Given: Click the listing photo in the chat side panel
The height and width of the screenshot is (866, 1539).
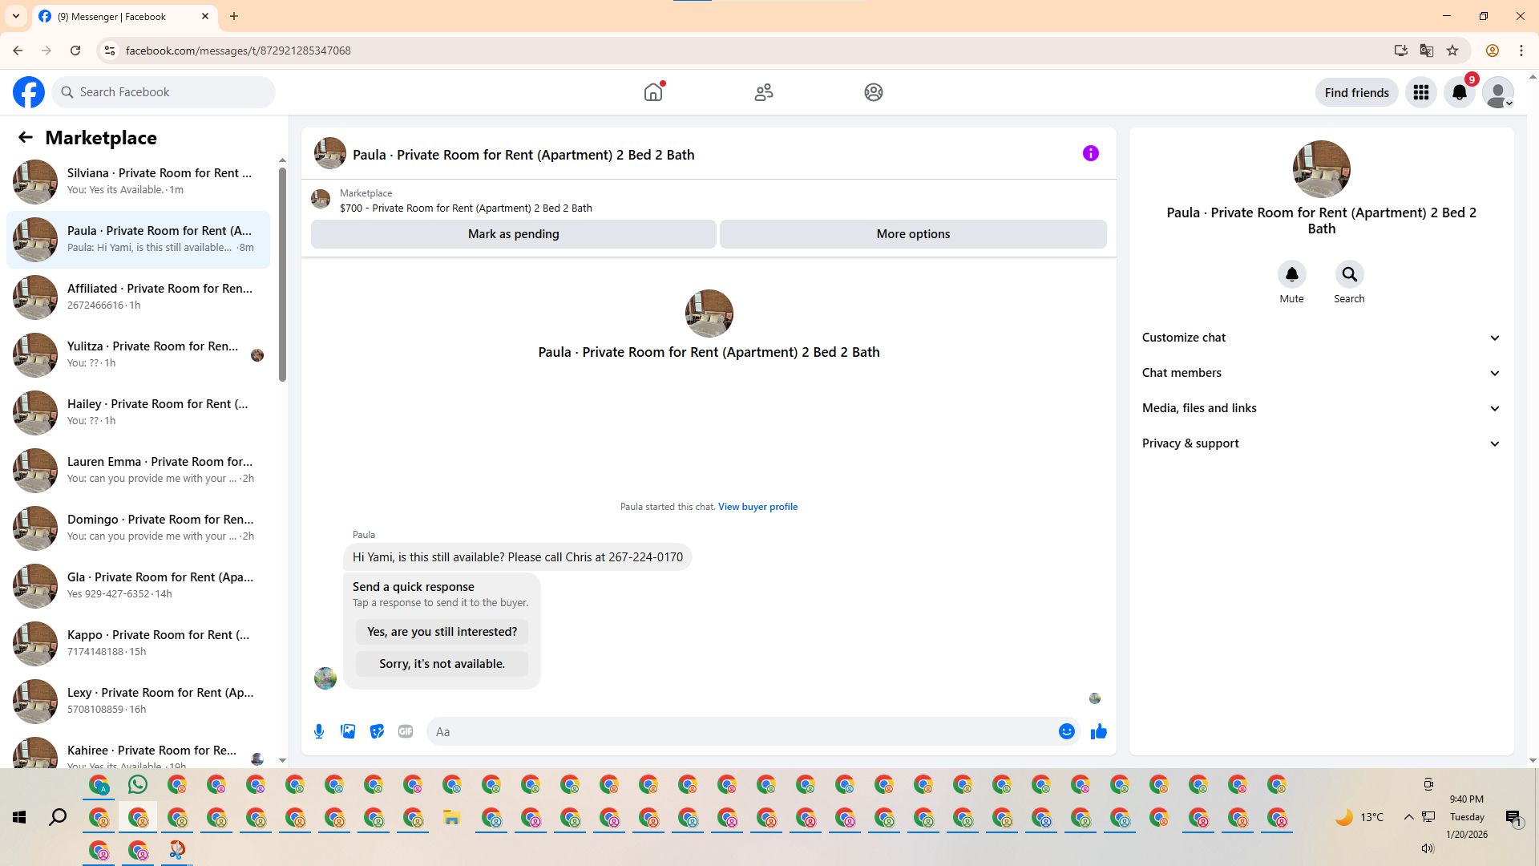Looking at the screenshot, I should click(1322, 169).
